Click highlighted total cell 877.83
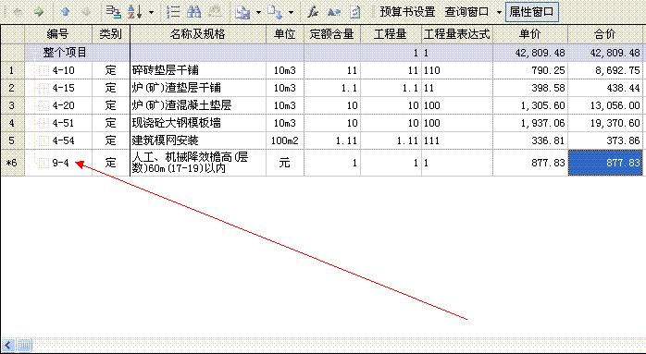The height and width of the screenshot is (354, 646). [x=605, y=163]
